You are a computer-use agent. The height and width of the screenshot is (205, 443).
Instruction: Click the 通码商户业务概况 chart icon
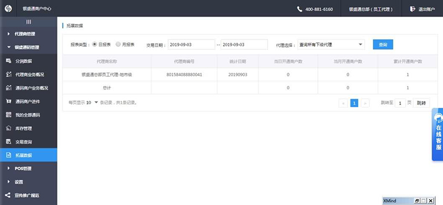pyautogui.click(x=8, y=88)
